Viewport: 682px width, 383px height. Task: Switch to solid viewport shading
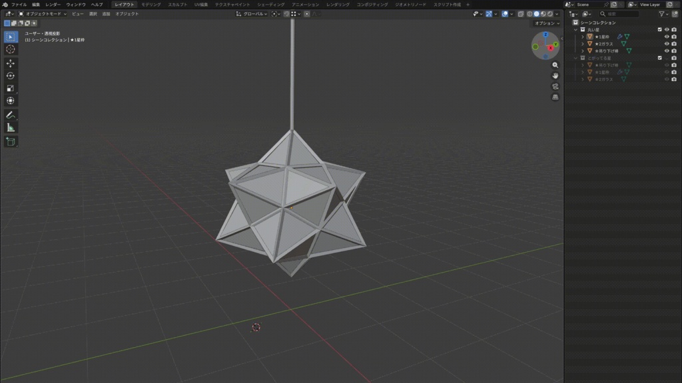point(536,14)
